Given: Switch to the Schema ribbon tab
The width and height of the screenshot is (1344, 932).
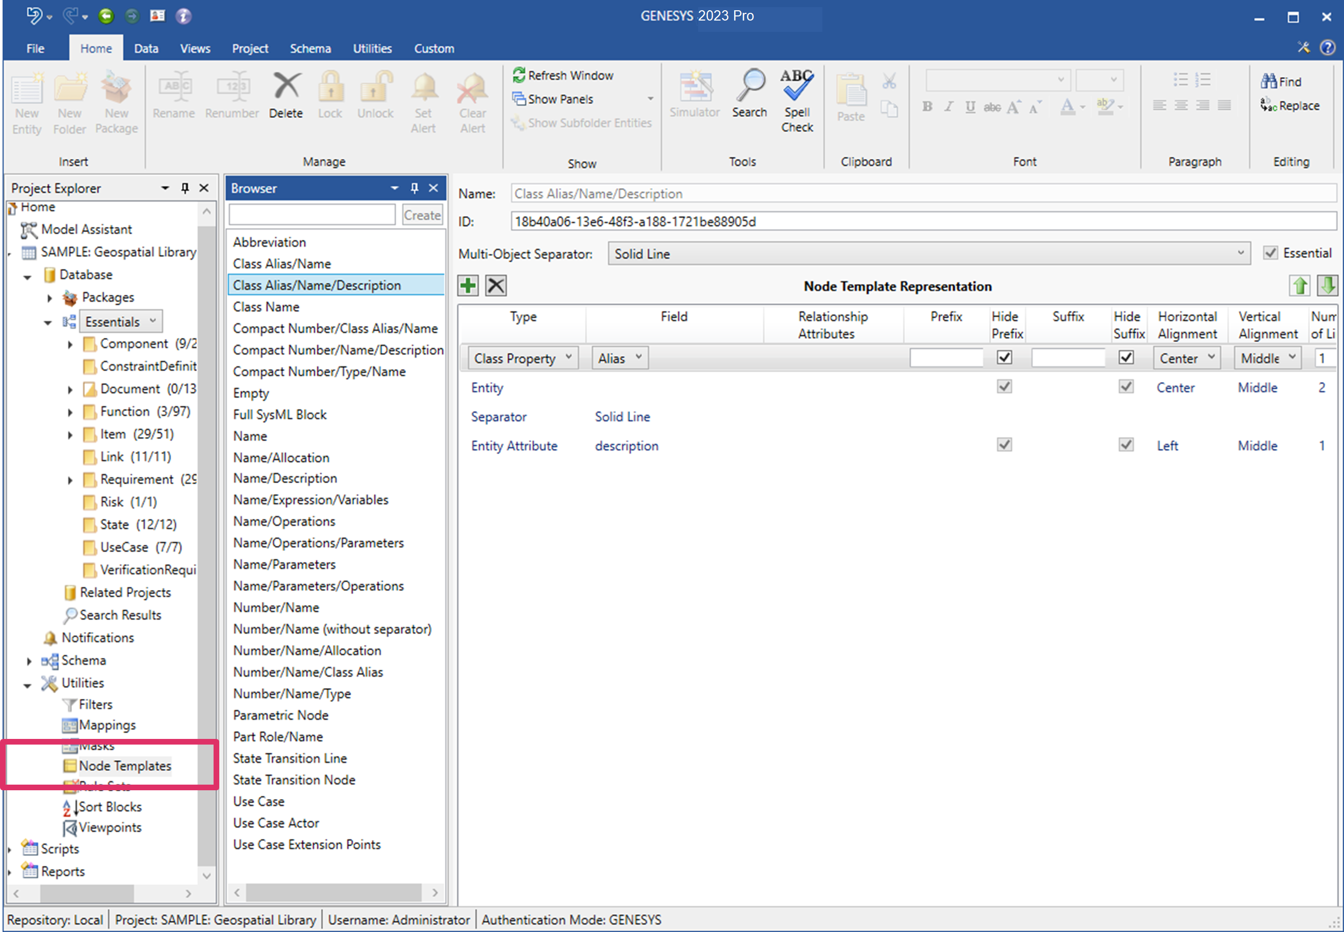Looking at the screenshot, I should [310, 48].
